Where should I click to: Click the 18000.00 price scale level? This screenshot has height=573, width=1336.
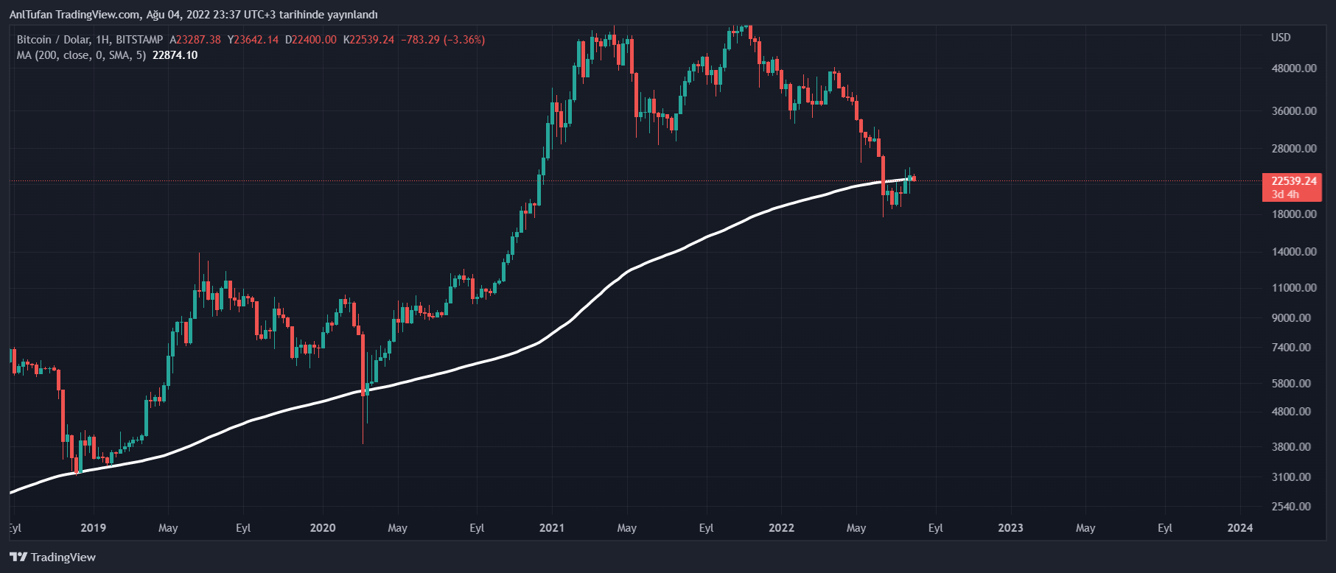pos(1294,214)
